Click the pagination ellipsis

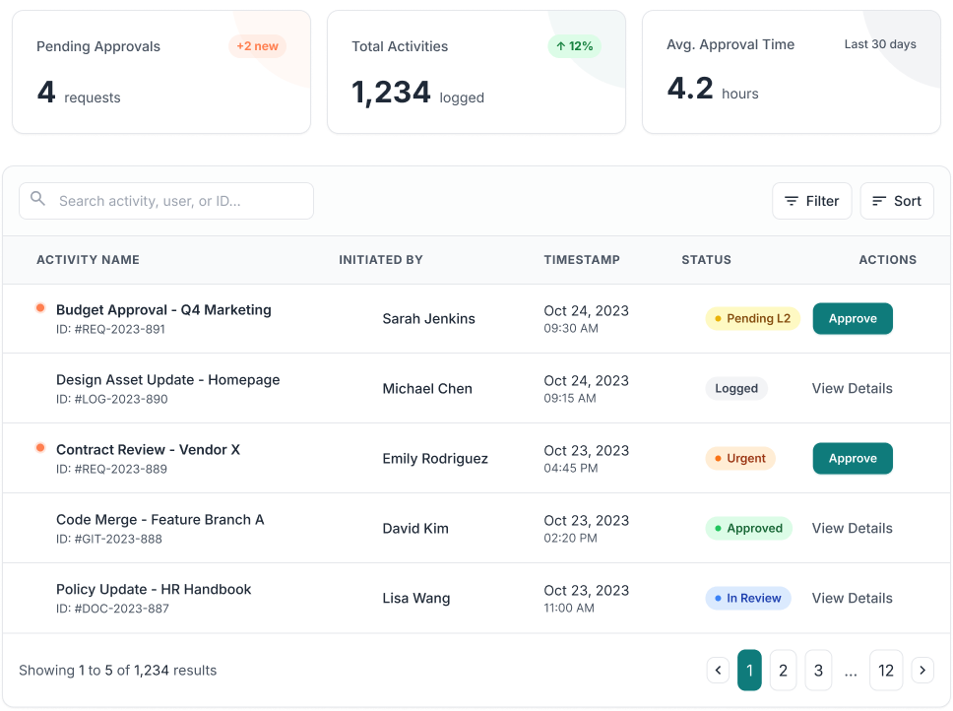coord(851,671)
